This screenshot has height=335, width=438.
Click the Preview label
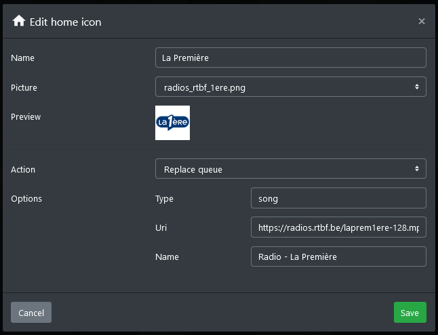26,116
